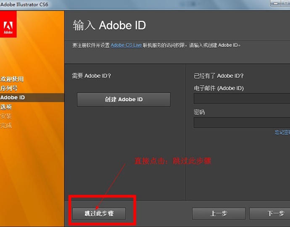
Task: Click the 创建 Adobe ID button
Action: point(124,100)
